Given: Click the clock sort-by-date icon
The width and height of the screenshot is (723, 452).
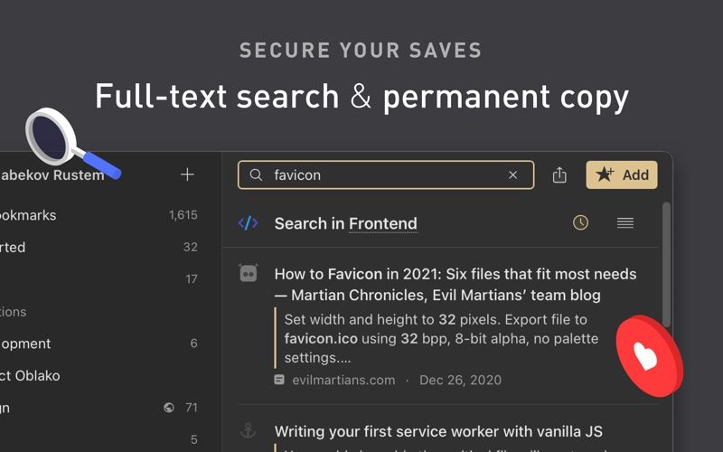Looking at the screenshot, I should pos(580,222).
